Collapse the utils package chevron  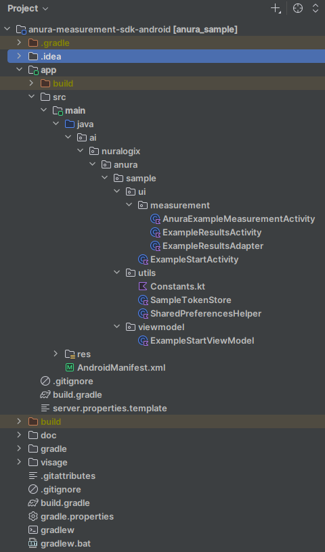tap(116, 273)
